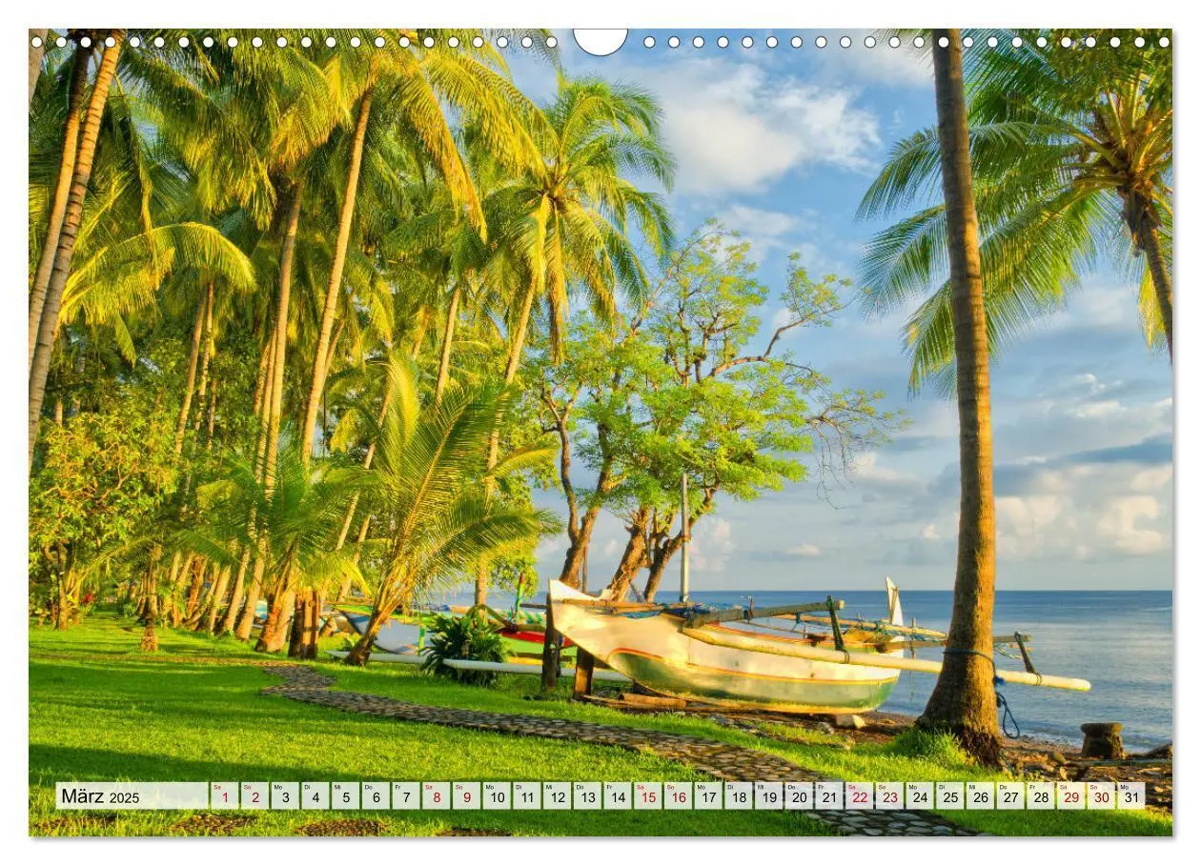The width and height of the screenshot is (1201, 865).
Task: Select Saturday 15 in the calendar strip
Action: tap(648, 796)
